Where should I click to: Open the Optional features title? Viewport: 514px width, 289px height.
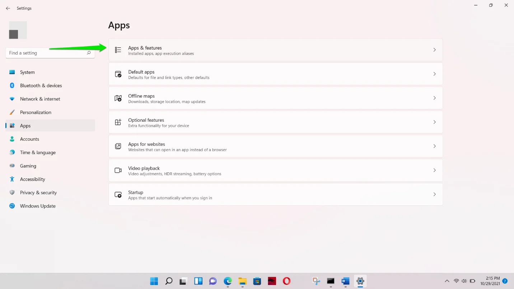[x=146, y=120]
